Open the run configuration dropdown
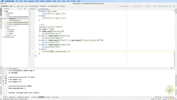The image size is (177, 100). pyautogui.click(x=125, y=6)
